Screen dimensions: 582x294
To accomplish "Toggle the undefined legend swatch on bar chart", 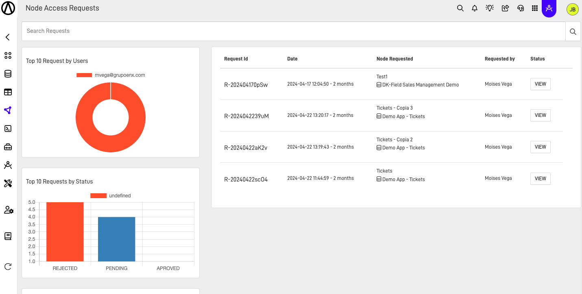I will coord(98,196).
